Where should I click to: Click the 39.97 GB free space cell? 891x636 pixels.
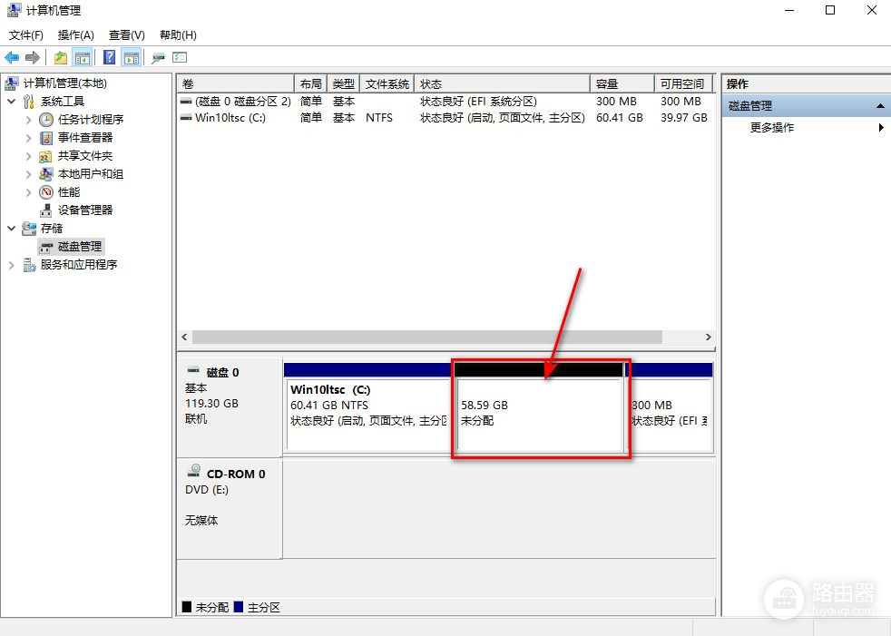(x=683, y=118)
